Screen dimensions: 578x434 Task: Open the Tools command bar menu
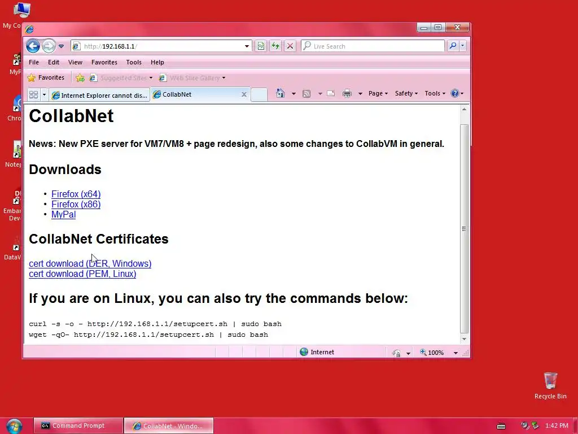pos(435,93)
